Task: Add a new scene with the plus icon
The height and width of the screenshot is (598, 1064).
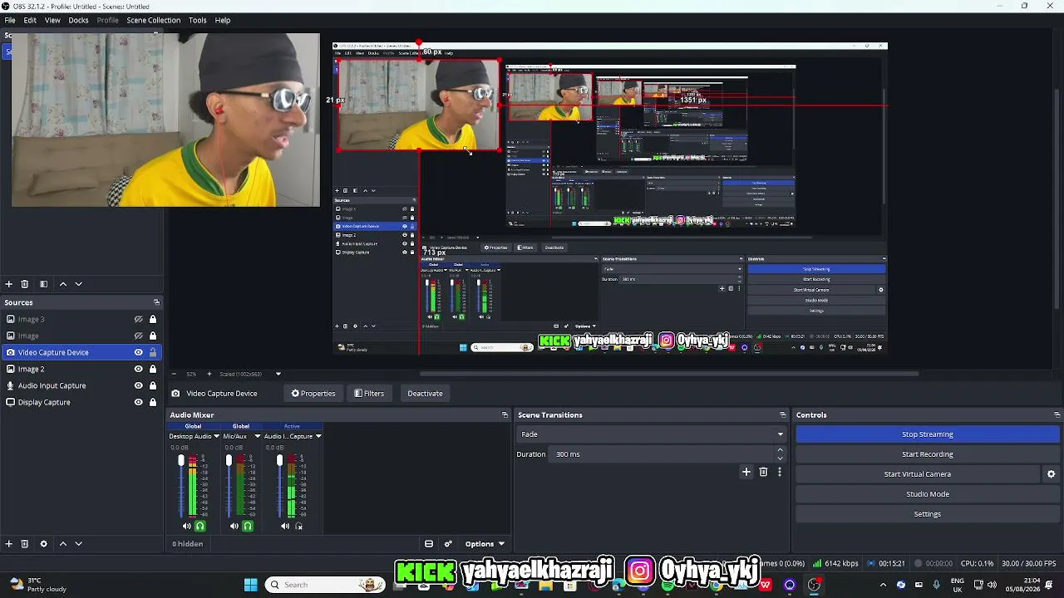Action: [8, 284]
